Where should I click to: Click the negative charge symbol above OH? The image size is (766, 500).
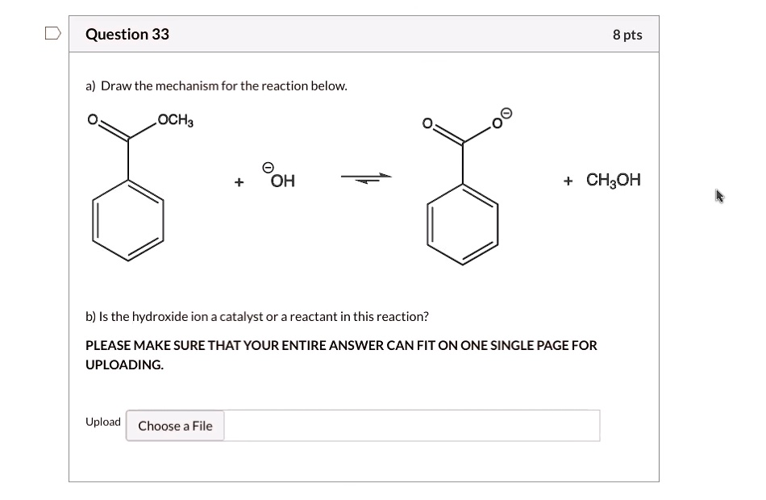268,168
